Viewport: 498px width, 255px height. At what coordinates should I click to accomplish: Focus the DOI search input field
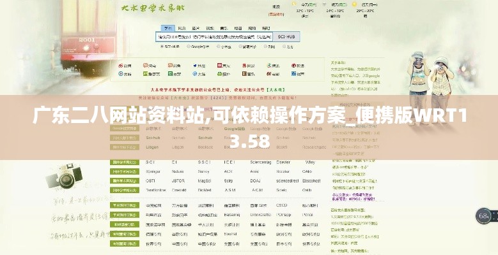(x=214, y=37)
